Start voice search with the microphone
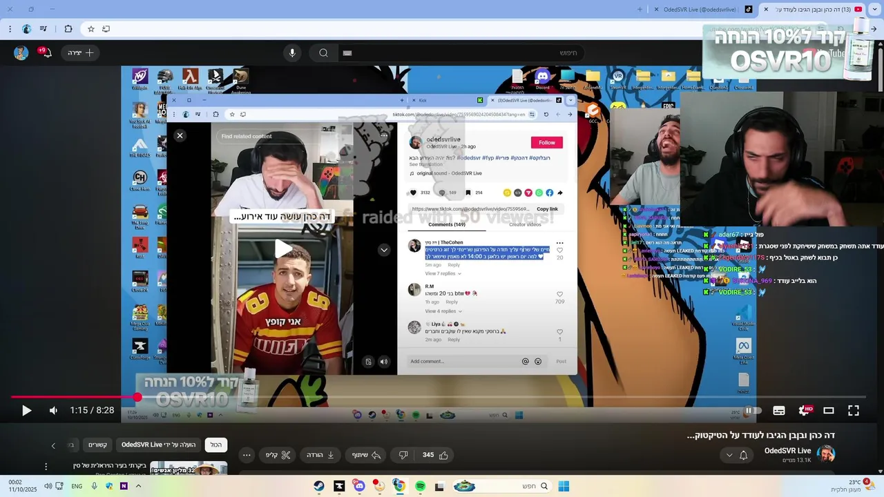The height and width of the screenshot is (497, 884). [x=292, y=53]
